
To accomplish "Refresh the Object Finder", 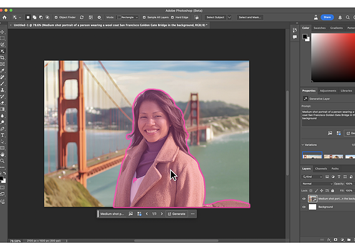I will pyautogui.click(x=82, y=17).
